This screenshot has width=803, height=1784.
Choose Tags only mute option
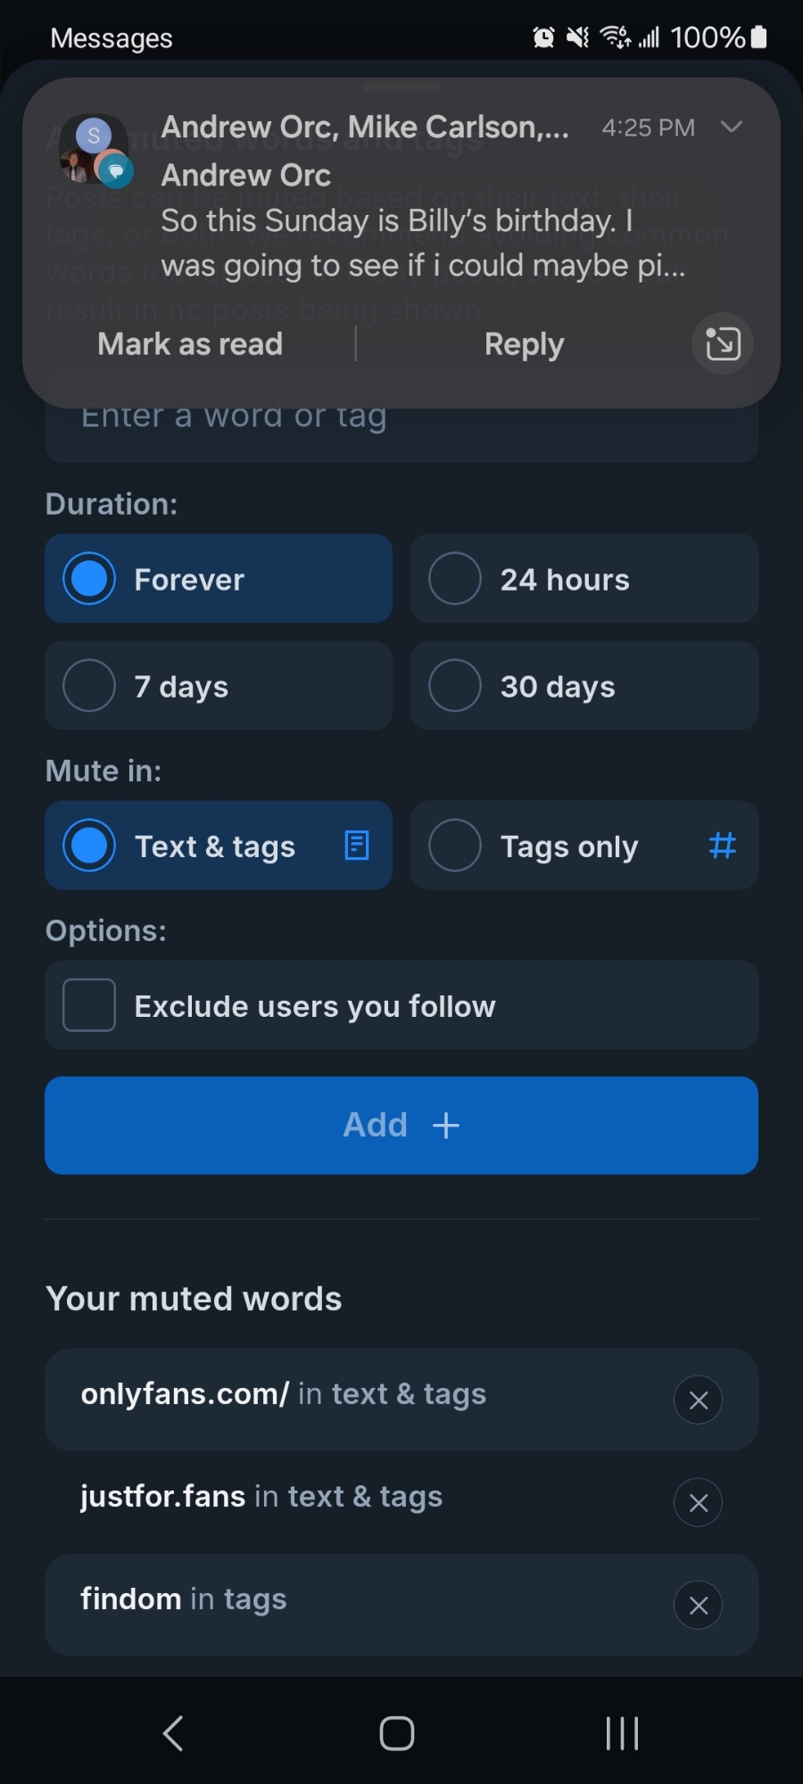coord(584,846)
